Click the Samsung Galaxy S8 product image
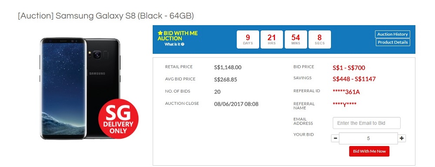This screenshot has width=435, height=167. coord(80,88)
